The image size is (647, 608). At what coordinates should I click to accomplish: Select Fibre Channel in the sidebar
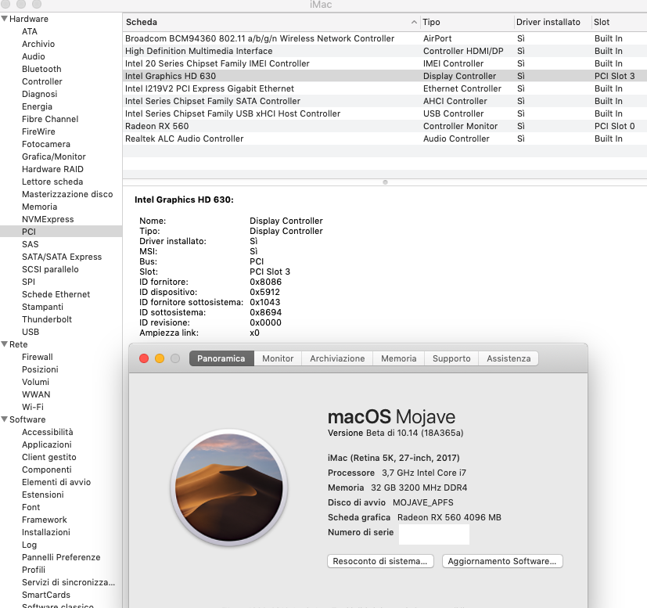50,119
